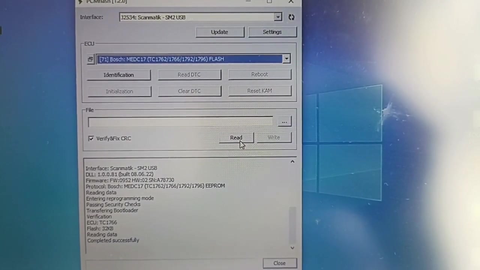Click the 'DLL: 1.0.0.81' log line
Screen dimensions: 480x270
click(119, 174)
